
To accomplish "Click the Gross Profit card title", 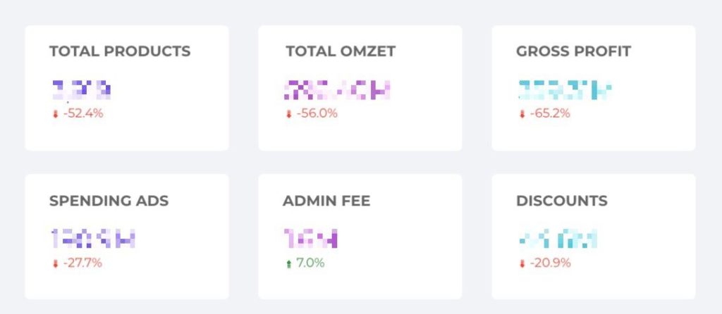I will coord(573,51).
